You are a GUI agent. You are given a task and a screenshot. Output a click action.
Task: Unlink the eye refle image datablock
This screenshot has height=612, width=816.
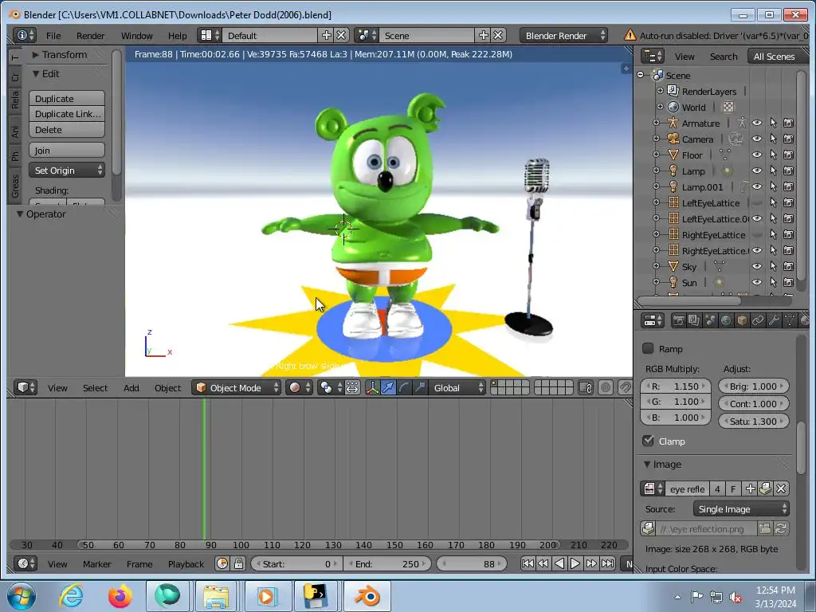[x=781, y=488]
